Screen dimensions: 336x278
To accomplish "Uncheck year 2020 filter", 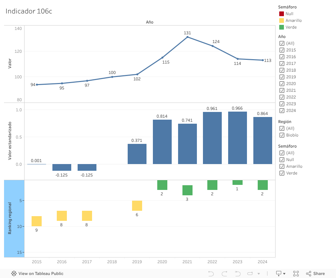I will pos(282,84).
